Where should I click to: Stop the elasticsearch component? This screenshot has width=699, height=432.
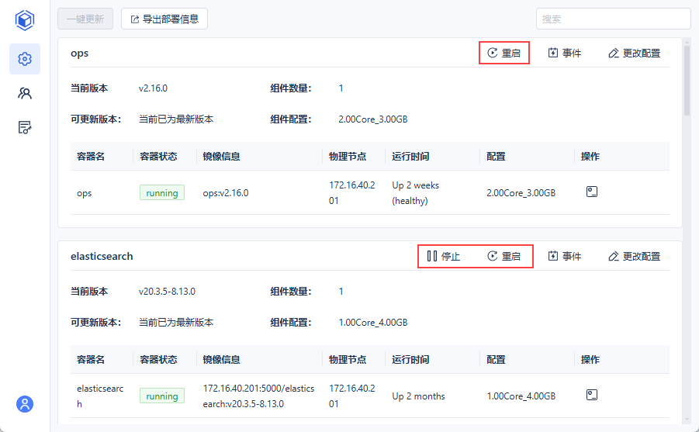point(444,256)
